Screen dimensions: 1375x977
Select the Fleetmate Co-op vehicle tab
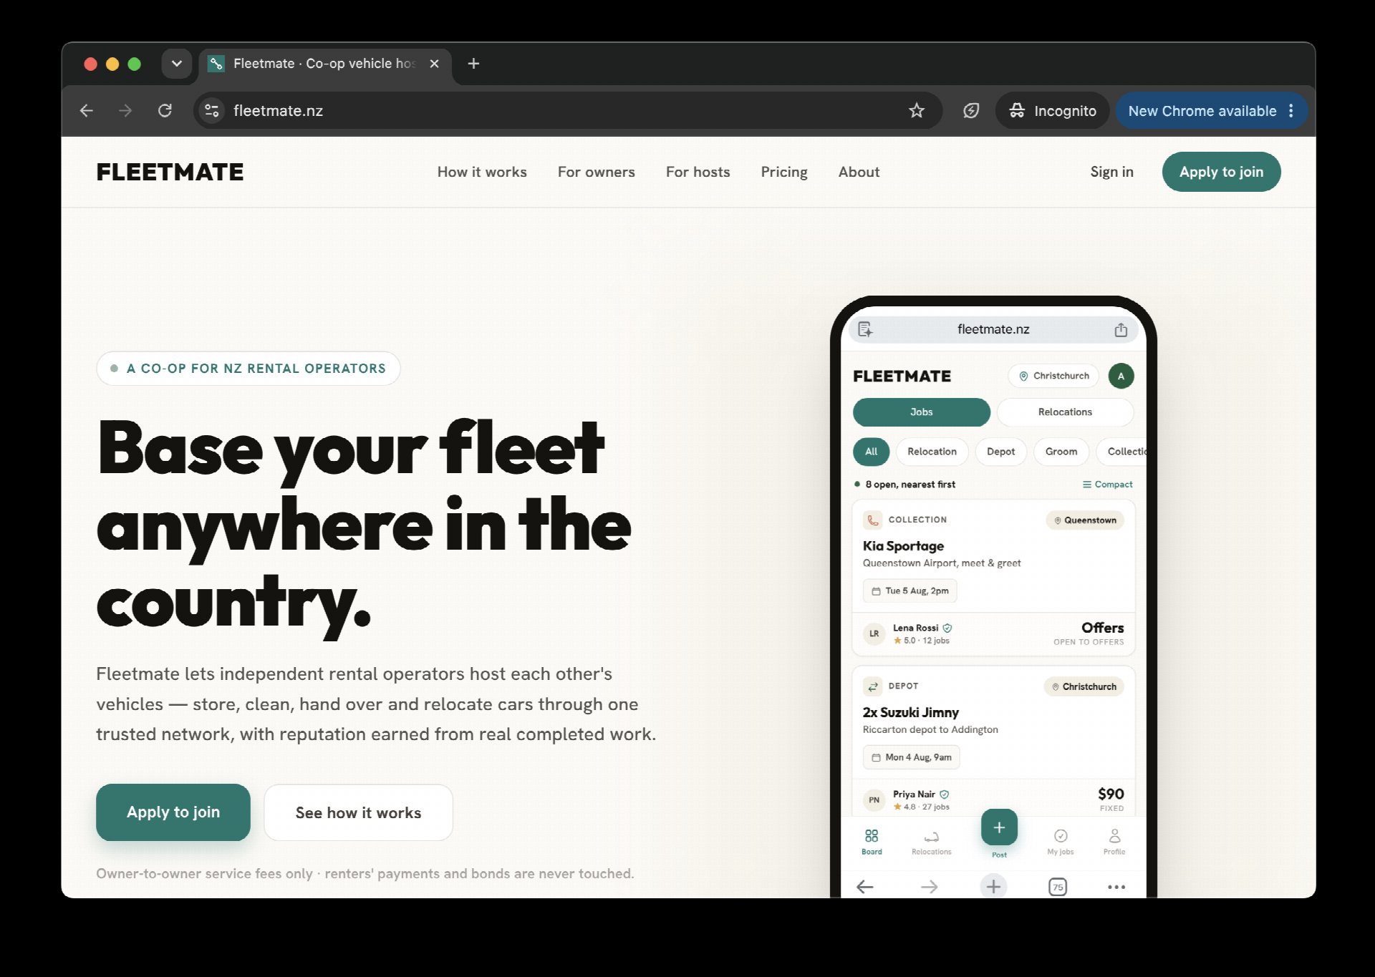click(324, 64)
